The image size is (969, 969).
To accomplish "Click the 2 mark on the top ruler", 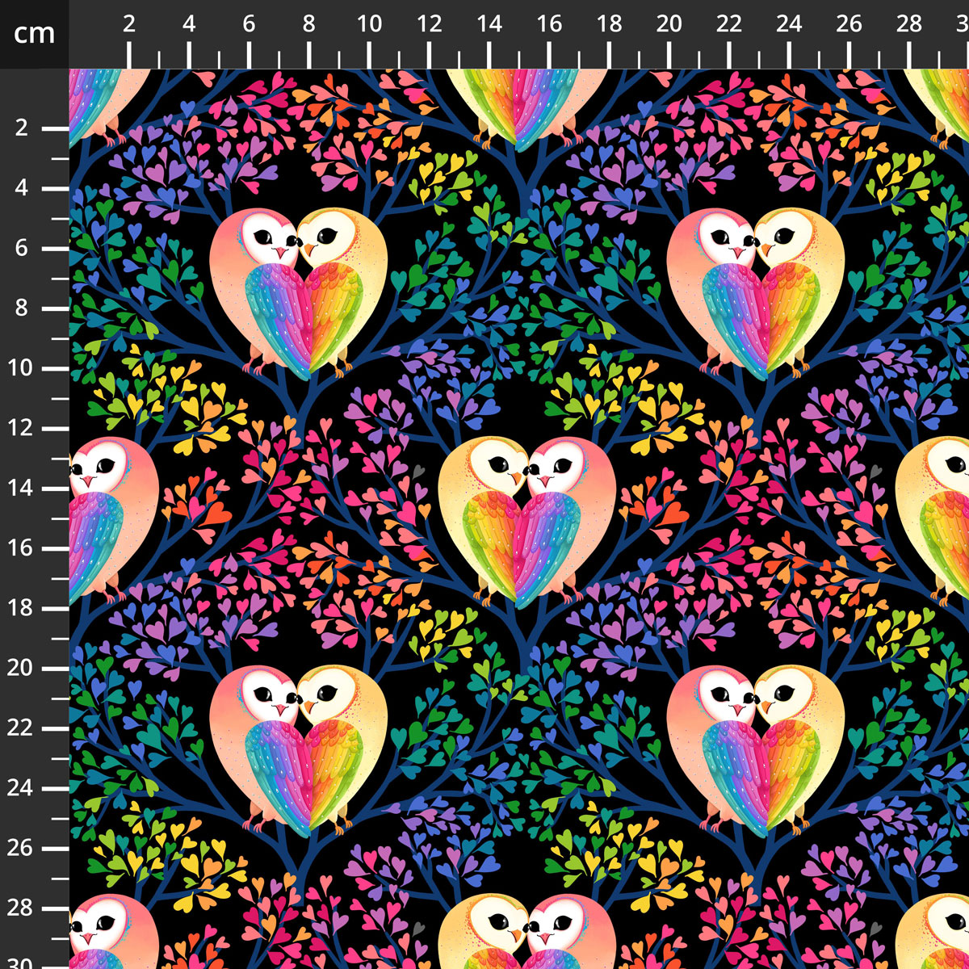I will tap(129, 24).
